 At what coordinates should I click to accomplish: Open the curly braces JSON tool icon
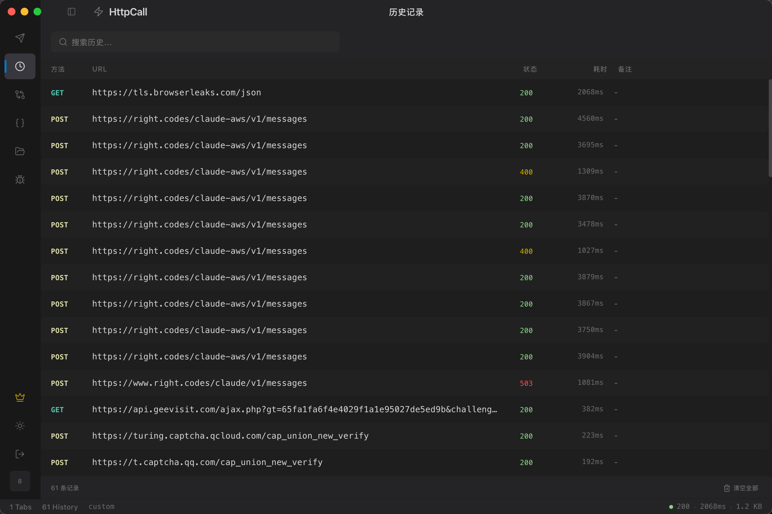coord(20,123)
